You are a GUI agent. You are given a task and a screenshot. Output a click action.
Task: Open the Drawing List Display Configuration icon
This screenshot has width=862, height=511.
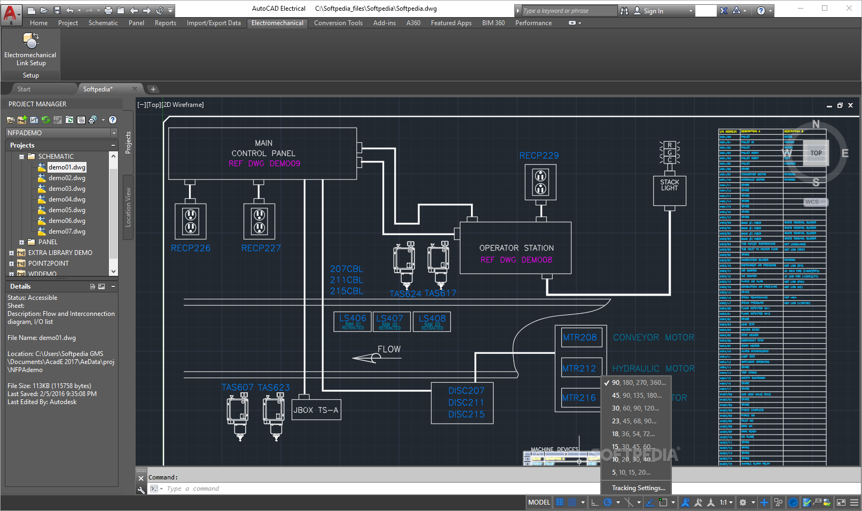[81, 120]
